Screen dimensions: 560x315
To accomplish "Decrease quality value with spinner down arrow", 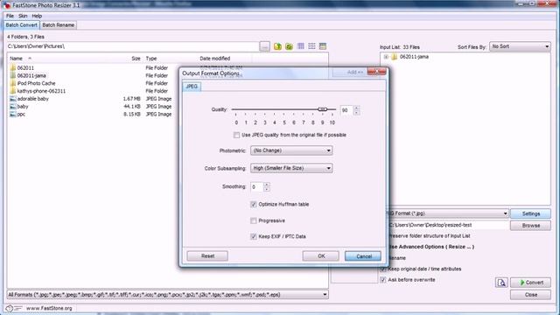I will [356, 113].
